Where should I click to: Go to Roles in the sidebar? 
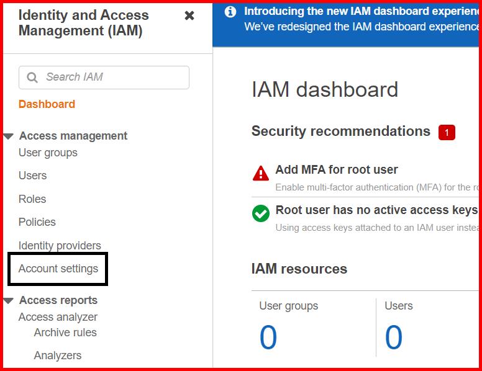[32, 199]
